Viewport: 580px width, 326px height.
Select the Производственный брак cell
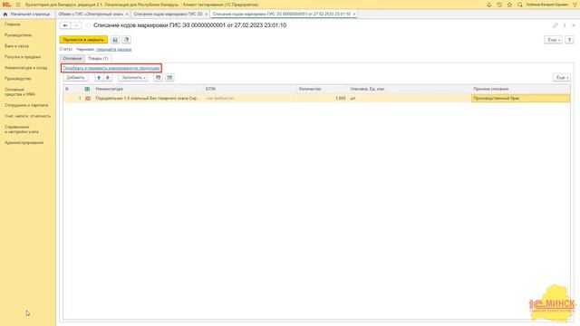coord(520,99)
